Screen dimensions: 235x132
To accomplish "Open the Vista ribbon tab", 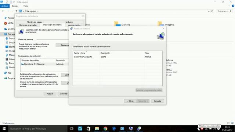I will [25, 6].
